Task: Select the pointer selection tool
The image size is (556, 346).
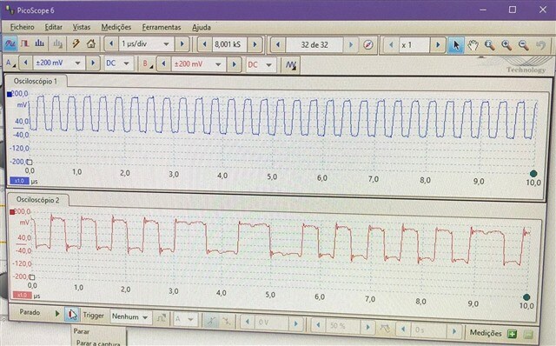Action: (x=455, y=45)
